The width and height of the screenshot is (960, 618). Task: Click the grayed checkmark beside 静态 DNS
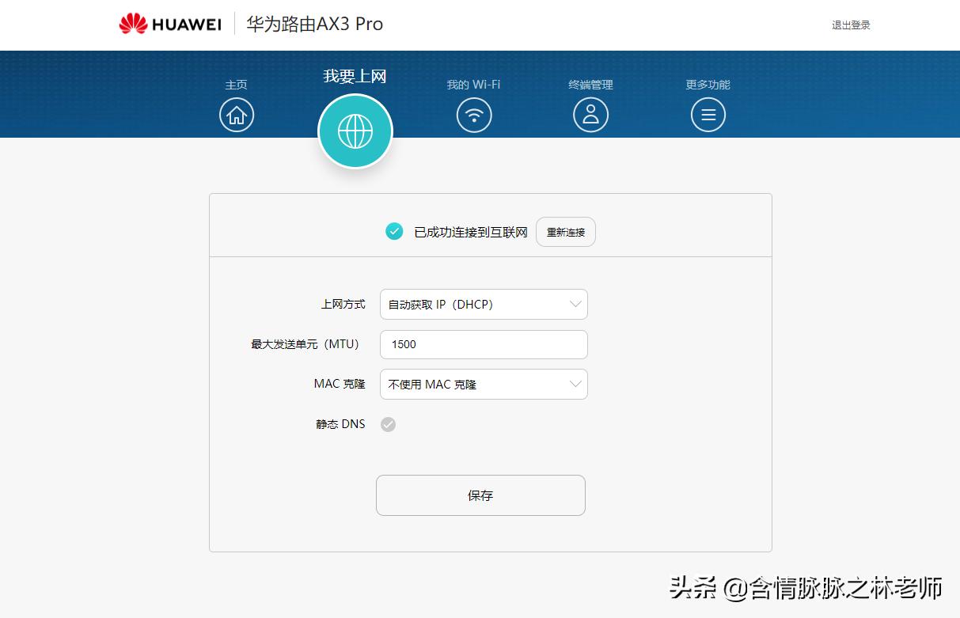tap(388, 424)
